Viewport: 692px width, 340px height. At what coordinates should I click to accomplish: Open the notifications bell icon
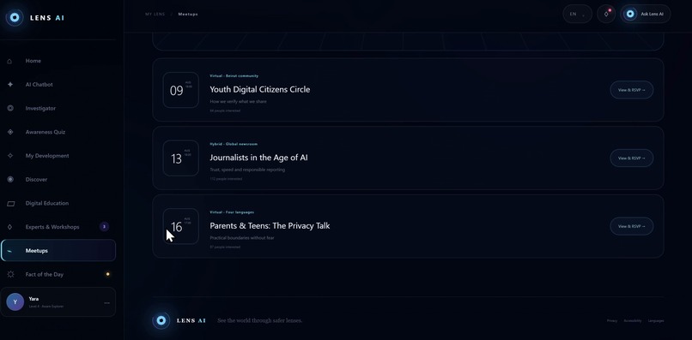[x=606, y=14]
